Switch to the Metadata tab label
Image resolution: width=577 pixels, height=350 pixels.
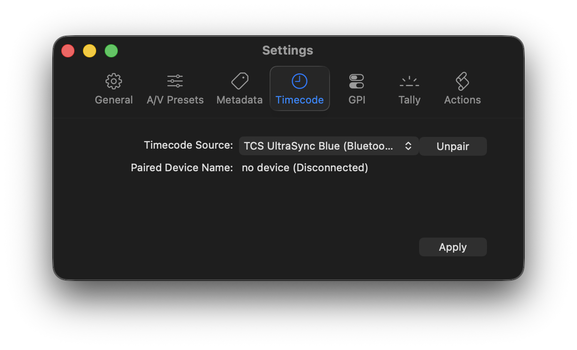(239, 100)
